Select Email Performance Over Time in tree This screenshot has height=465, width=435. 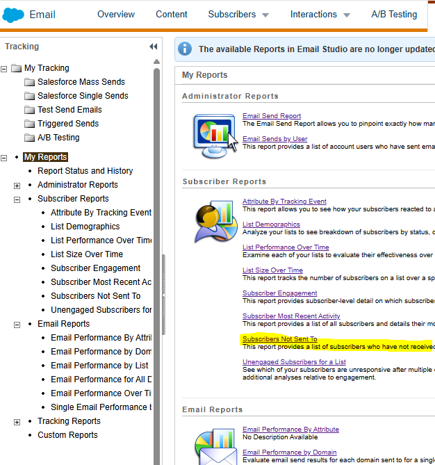[101, 393]
